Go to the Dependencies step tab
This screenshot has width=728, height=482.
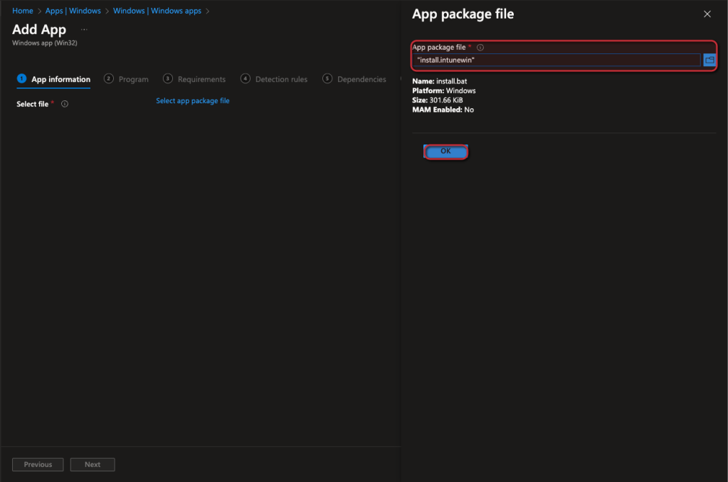[x=362, y=79]
